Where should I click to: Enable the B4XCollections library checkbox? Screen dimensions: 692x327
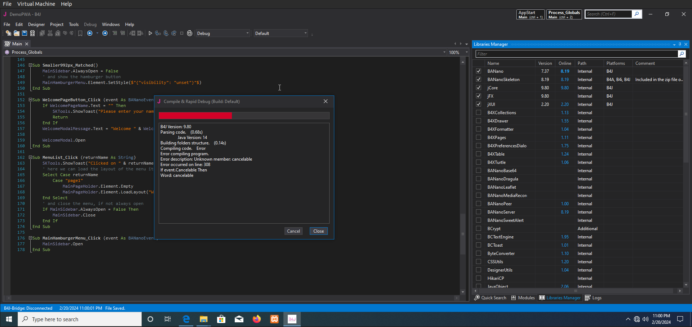(479, 113)
